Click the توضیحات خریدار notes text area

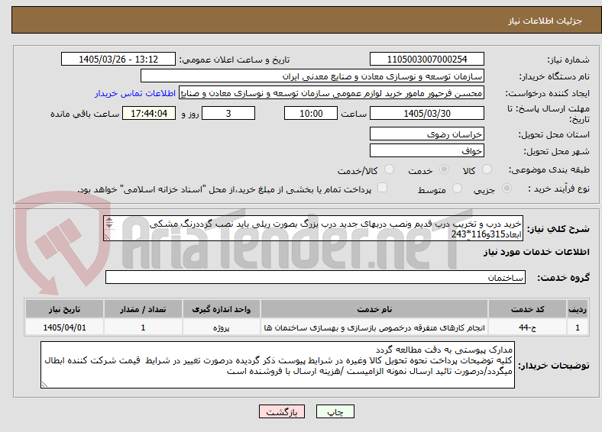tap(277, 365)
